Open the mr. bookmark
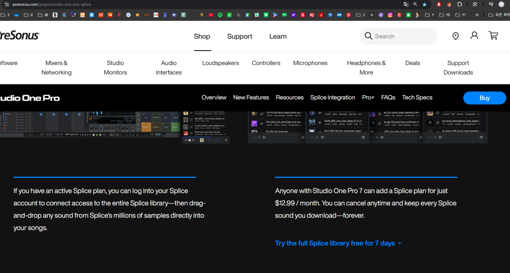510x273 pixels. tap(340, 15)
